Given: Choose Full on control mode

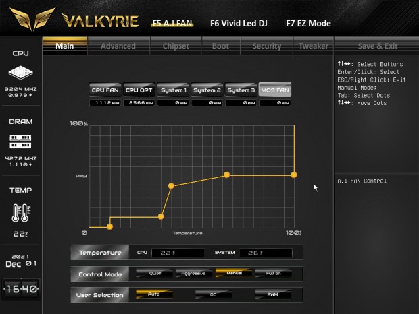Looking at the screenshot, I should [274, 274].
